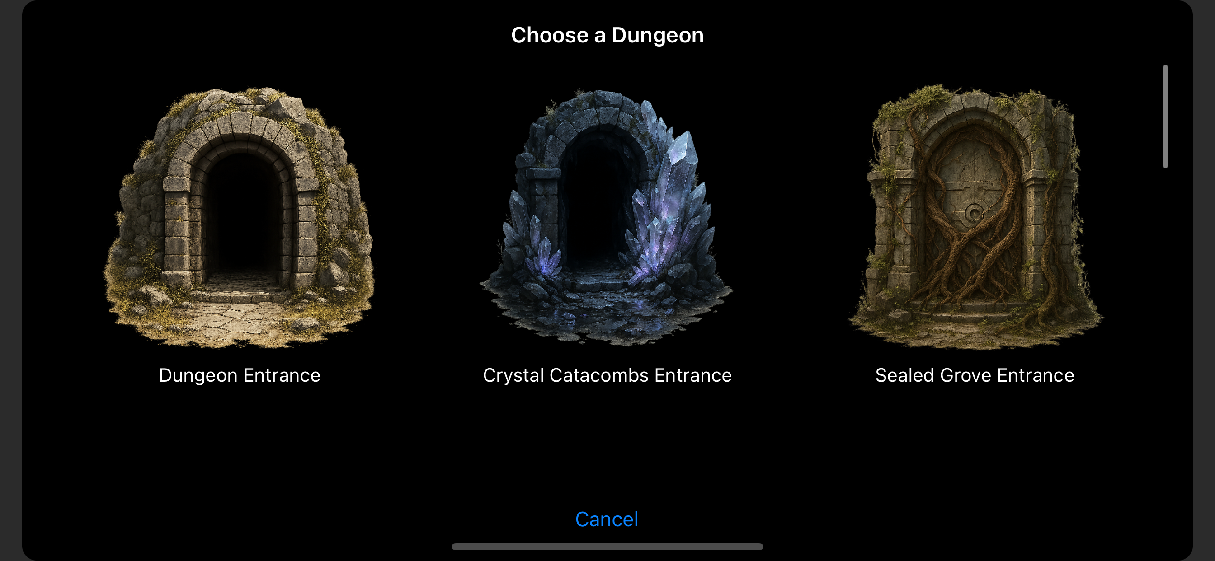Click the Crystal Catacombs Entrance label
The width and height of the screenshot is (1215, 561).
pyautogui.click(x=607, y=375)
